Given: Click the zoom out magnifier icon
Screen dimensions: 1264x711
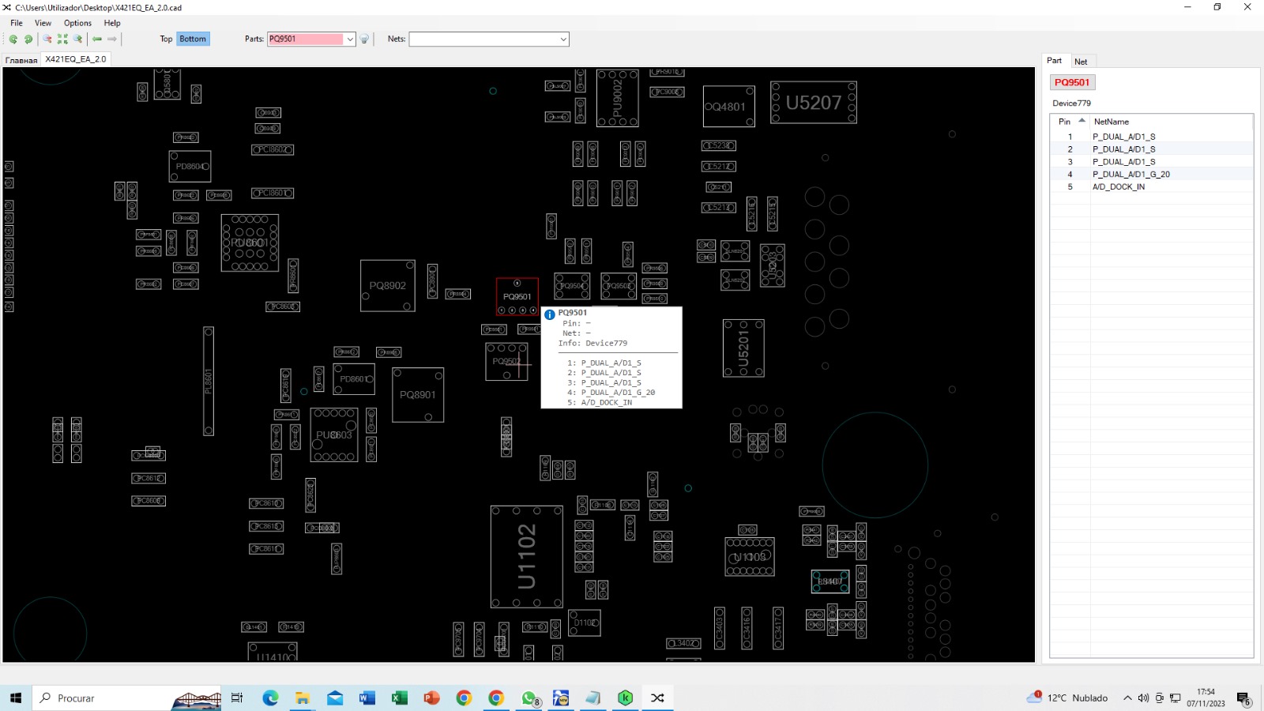Looking at the screenshot, I should click(47, 39).
